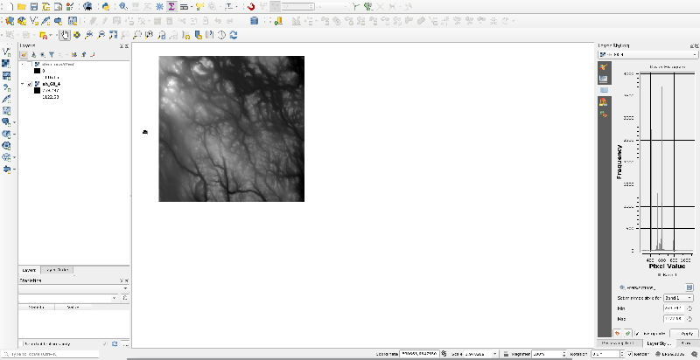Toggle Selected features only checkbox in Statistics
The width and height of the screenshot is (700, 360).
pyautogui.click(x=21, y=344)
